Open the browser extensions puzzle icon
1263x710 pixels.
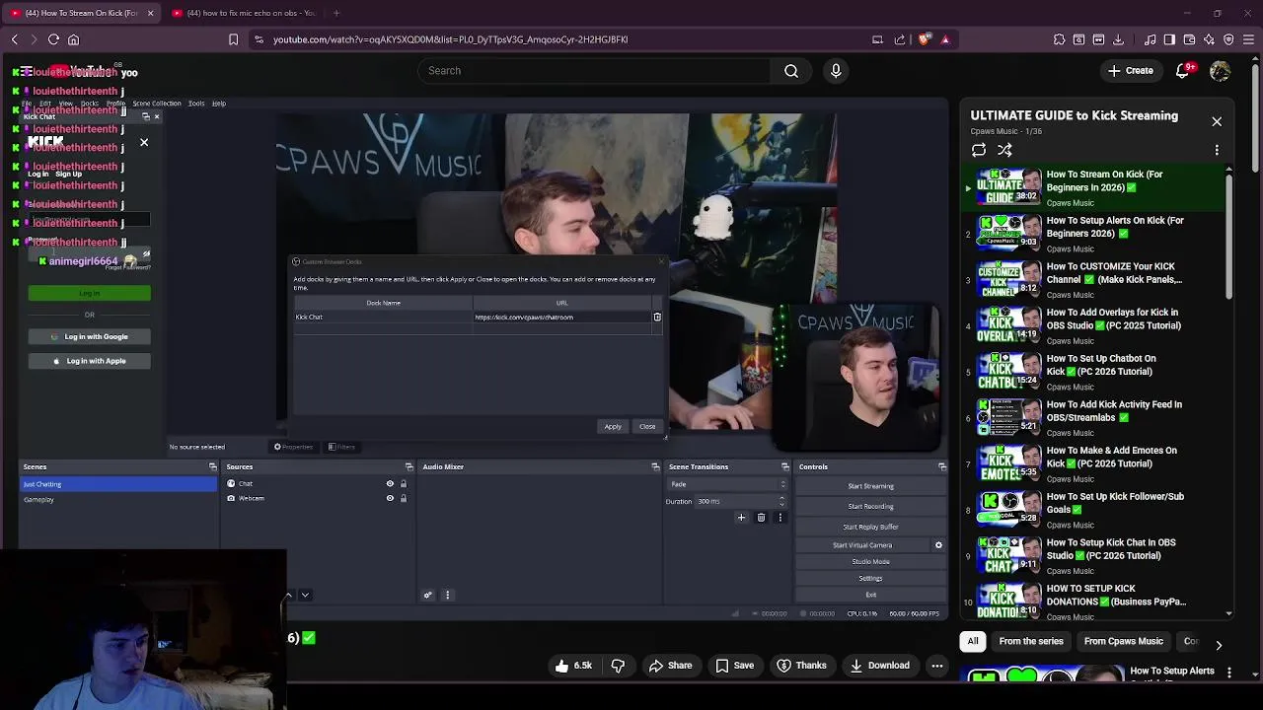pos(1059,39)
